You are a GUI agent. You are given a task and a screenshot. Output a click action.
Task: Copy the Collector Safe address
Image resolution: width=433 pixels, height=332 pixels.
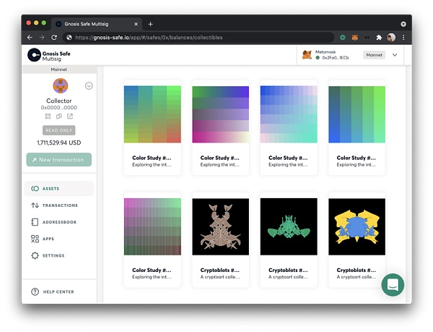[x=58, y=116]
